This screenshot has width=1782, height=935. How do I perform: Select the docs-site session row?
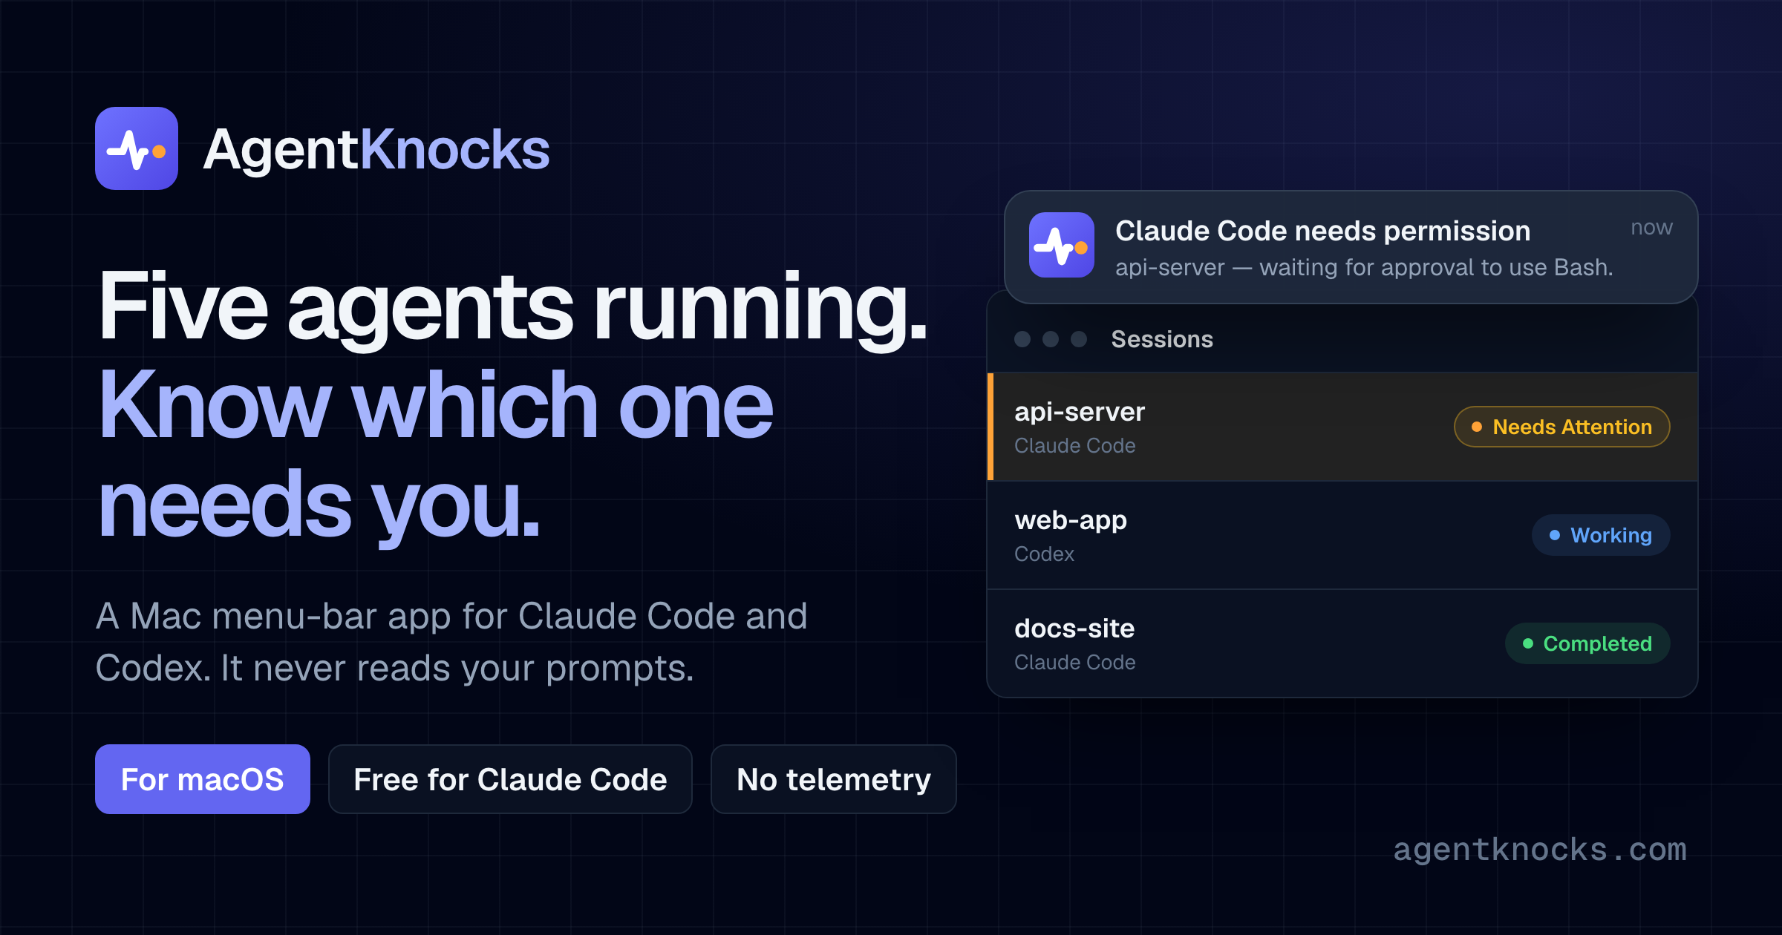coord(1342,643)
